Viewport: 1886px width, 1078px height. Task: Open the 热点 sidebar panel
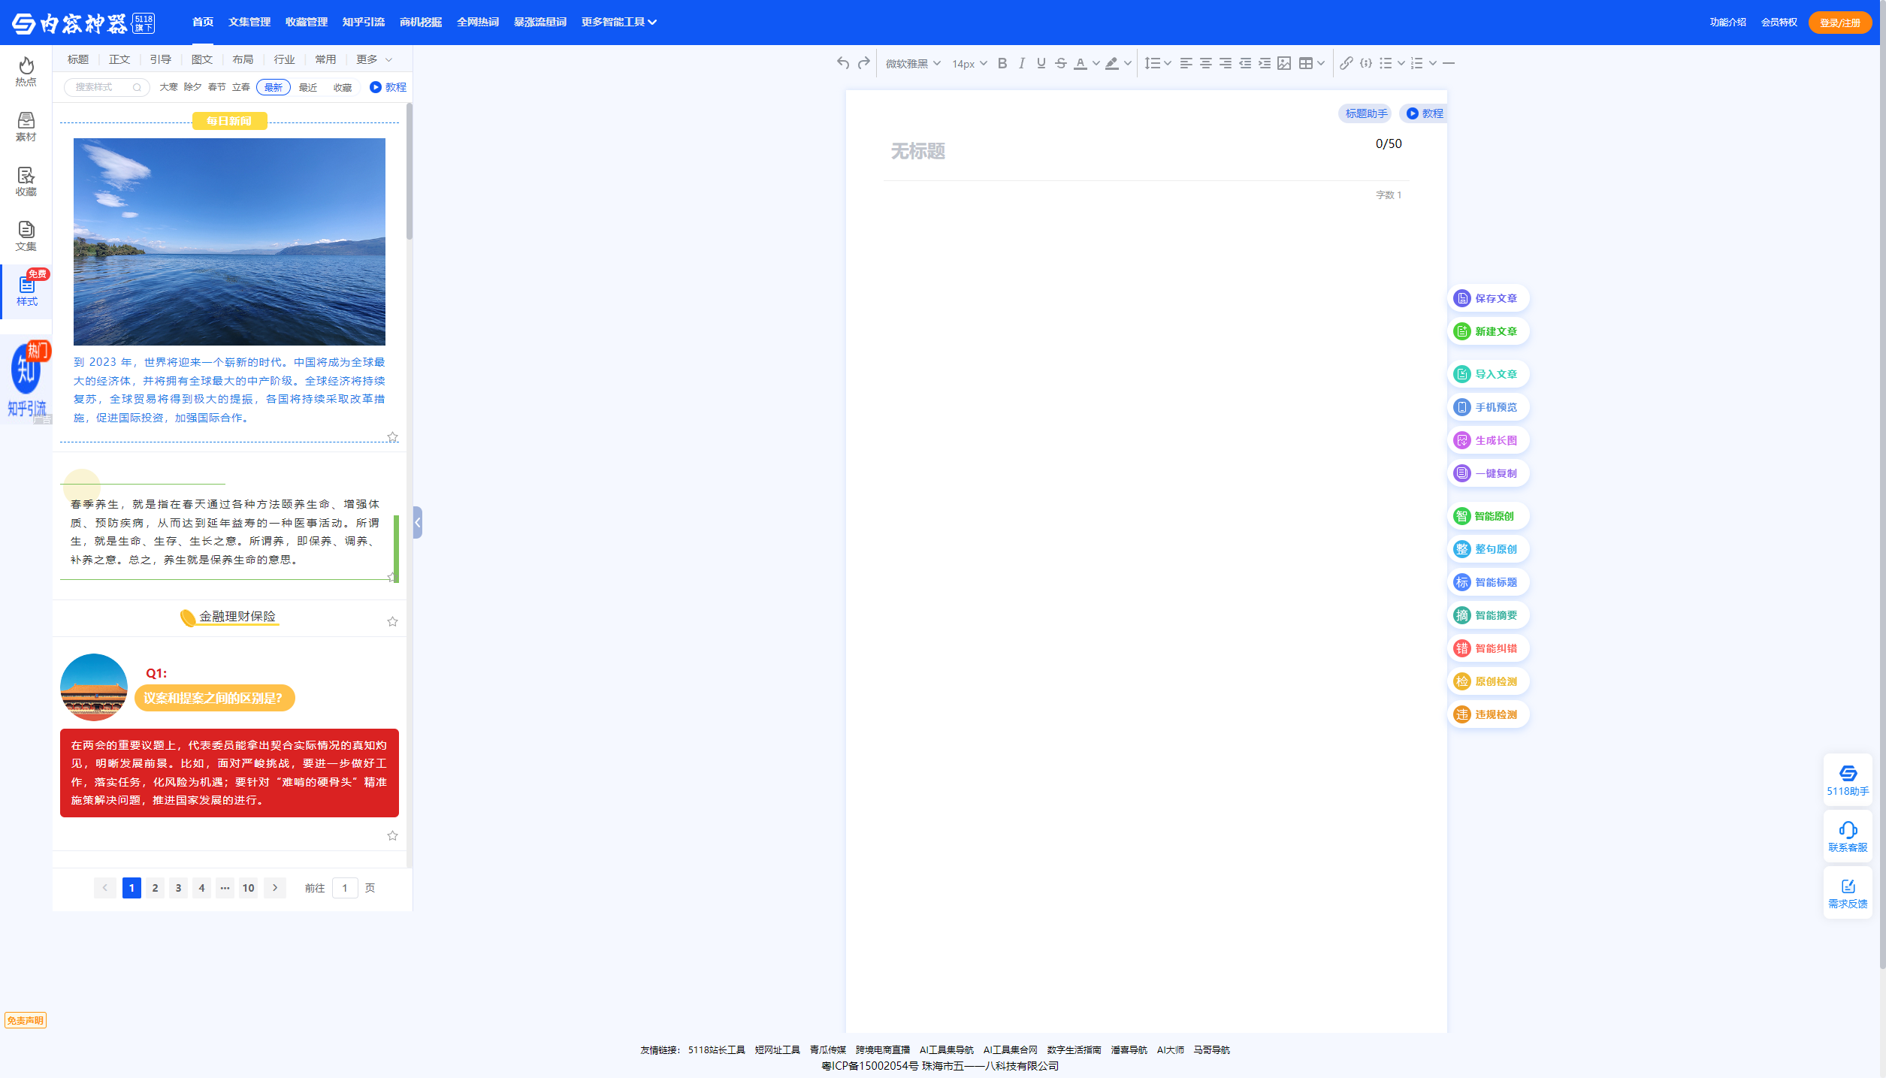click(26, 71)
